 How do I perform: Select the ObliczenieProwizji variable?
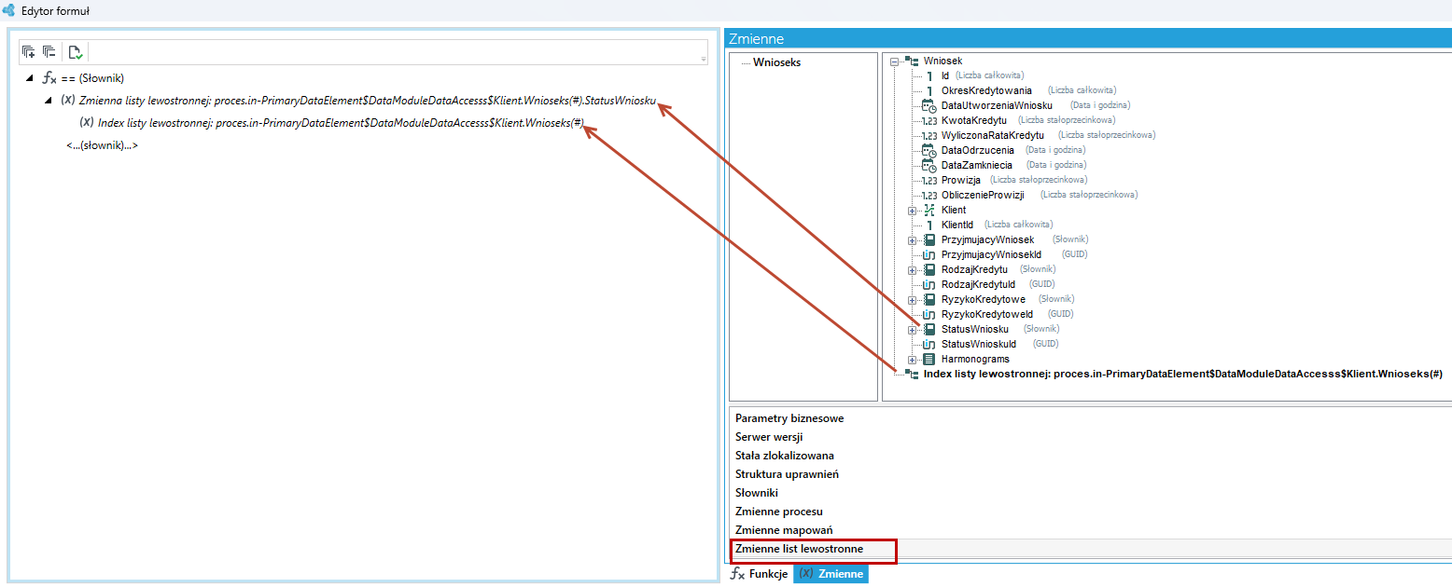point(983,195)
